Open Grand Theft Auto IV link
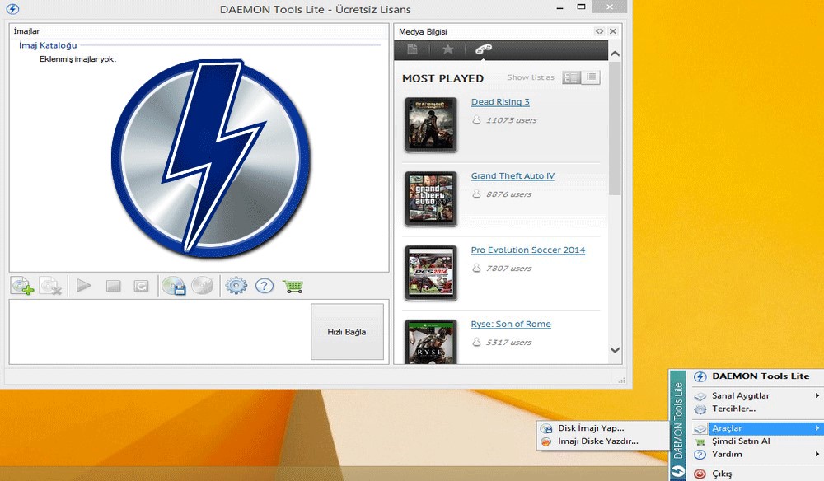The image size is (824, 481). coord(513,176)
